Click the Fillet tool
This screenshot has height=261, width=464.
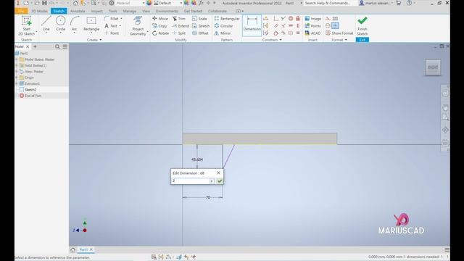click(112, 19)
